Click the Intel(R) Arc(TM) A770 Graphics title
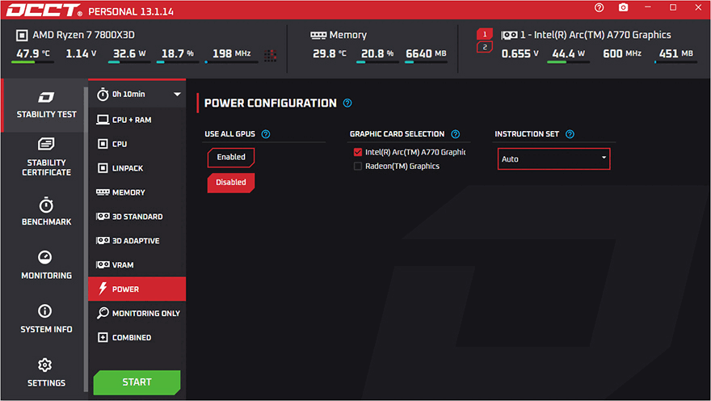This screenshot has width=711, height=401. click(x=595, y=35)
